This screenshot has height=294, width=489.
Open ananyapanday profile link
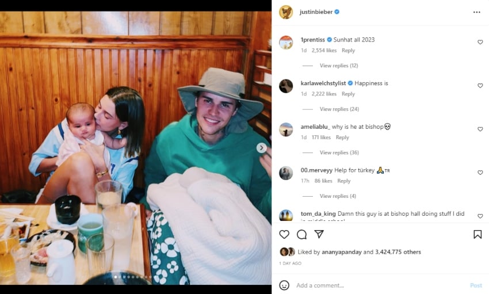pos(342,252)
